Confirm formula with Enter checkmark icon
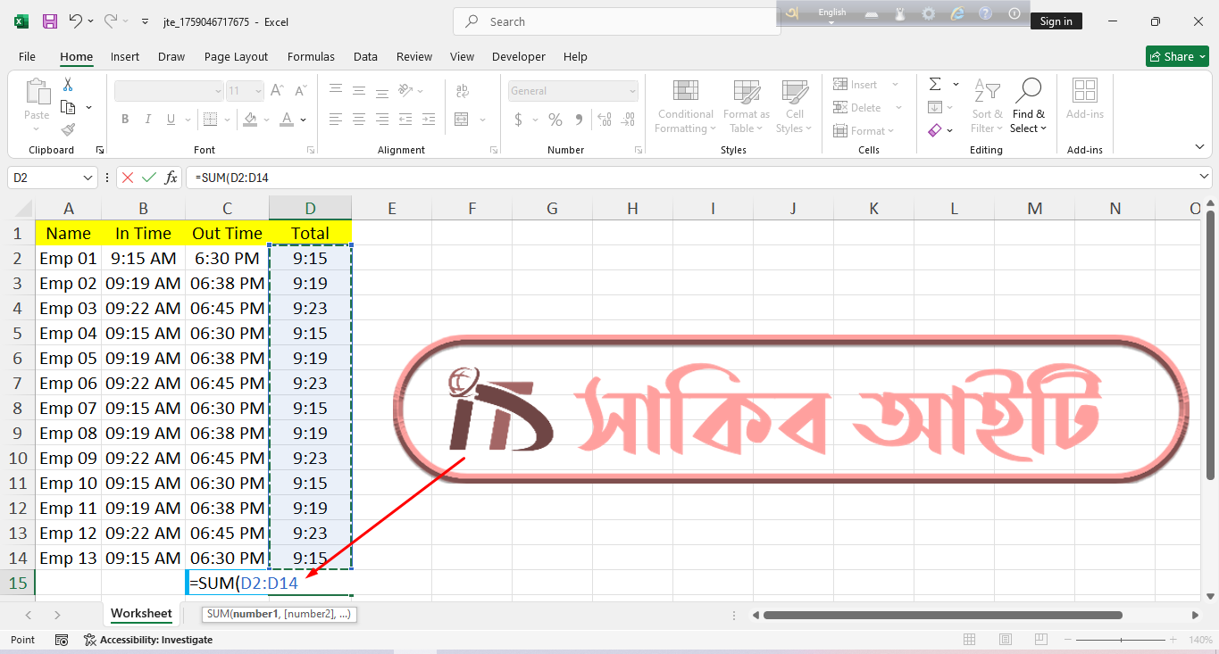 (x=149, y=178)
